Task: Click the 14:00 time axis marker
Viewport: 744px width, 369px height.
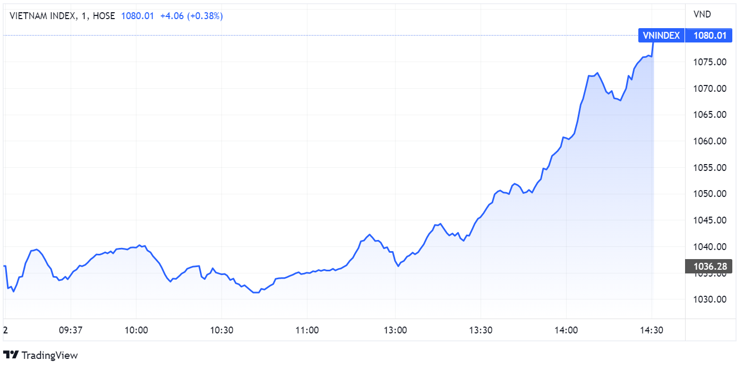Action: [x=566, y=330]
